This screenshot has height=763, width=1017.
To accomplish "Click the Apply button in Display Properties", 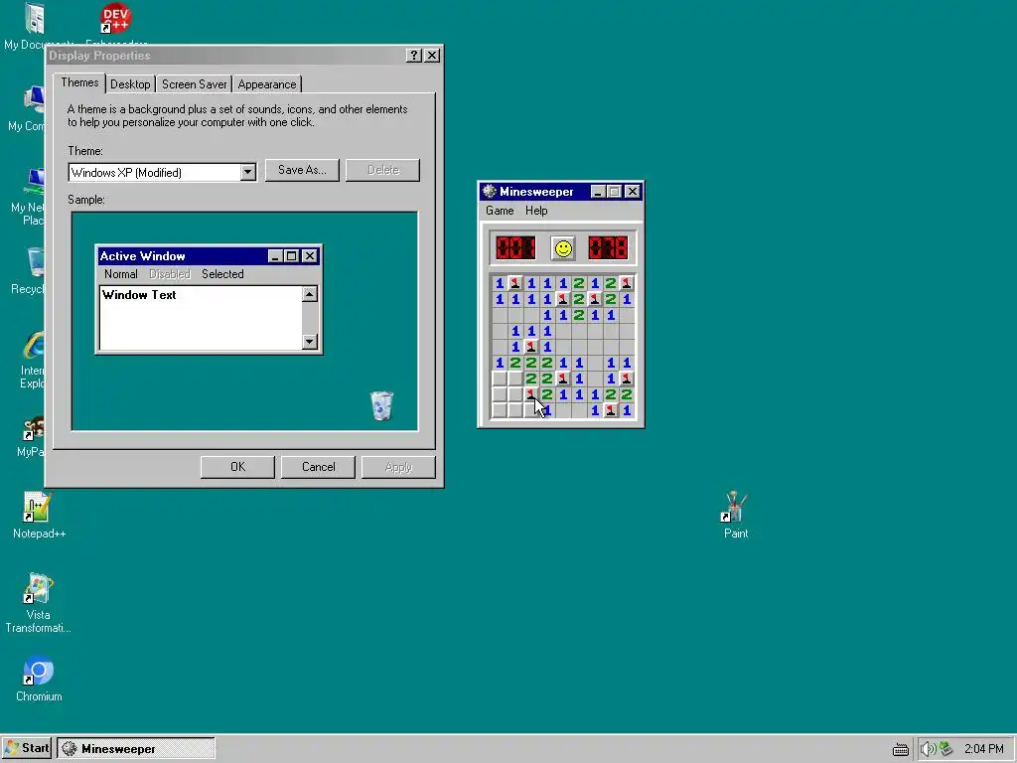I will click(x=398, y=467).
